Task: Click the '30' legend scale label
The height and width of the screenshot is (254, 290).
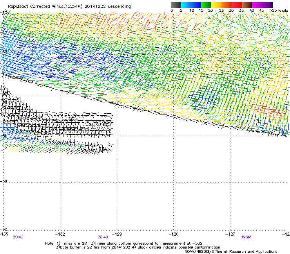Action: (x=231, y=11)
